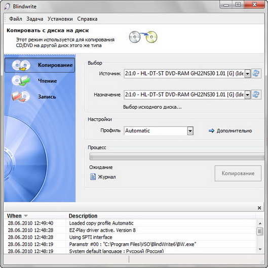Open the Установки menu
The width and height of the screenshot is (268, 268).
[x=60, y=19]
